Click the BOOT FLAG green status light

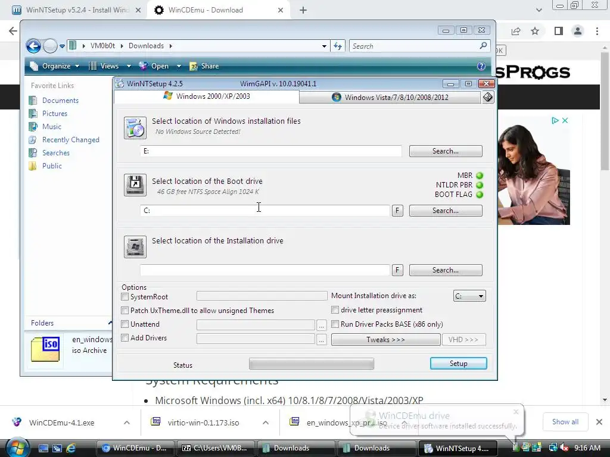[480, 195]
